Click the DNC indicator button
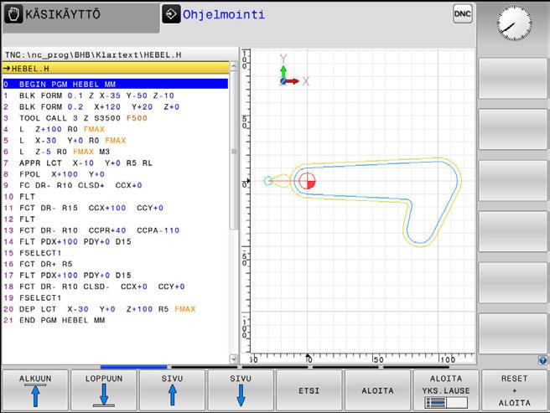 [x=462, y=13]
